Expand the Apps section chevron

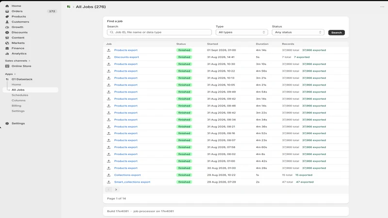click(x=15, y=74)
